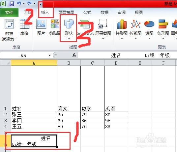Click cell A6 with 成绩 年级 text

(x=34, y=141)
